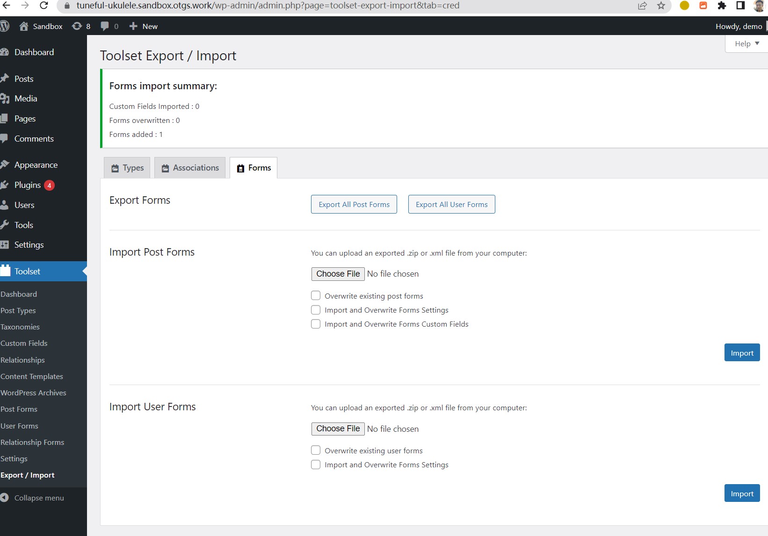Screen dimensions: 768x536
Task: Open Relationship Forms submenu link
Action: click(32, 442)
